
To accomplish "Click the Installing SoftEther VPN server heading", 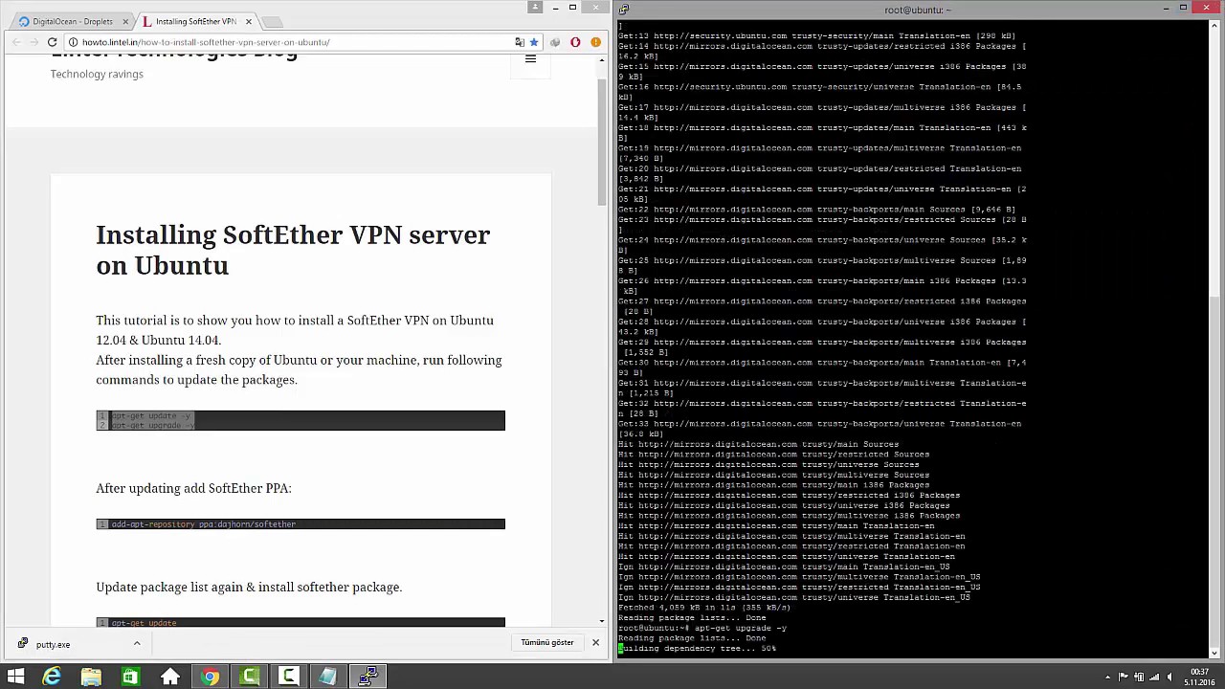I will click(293, 250).
